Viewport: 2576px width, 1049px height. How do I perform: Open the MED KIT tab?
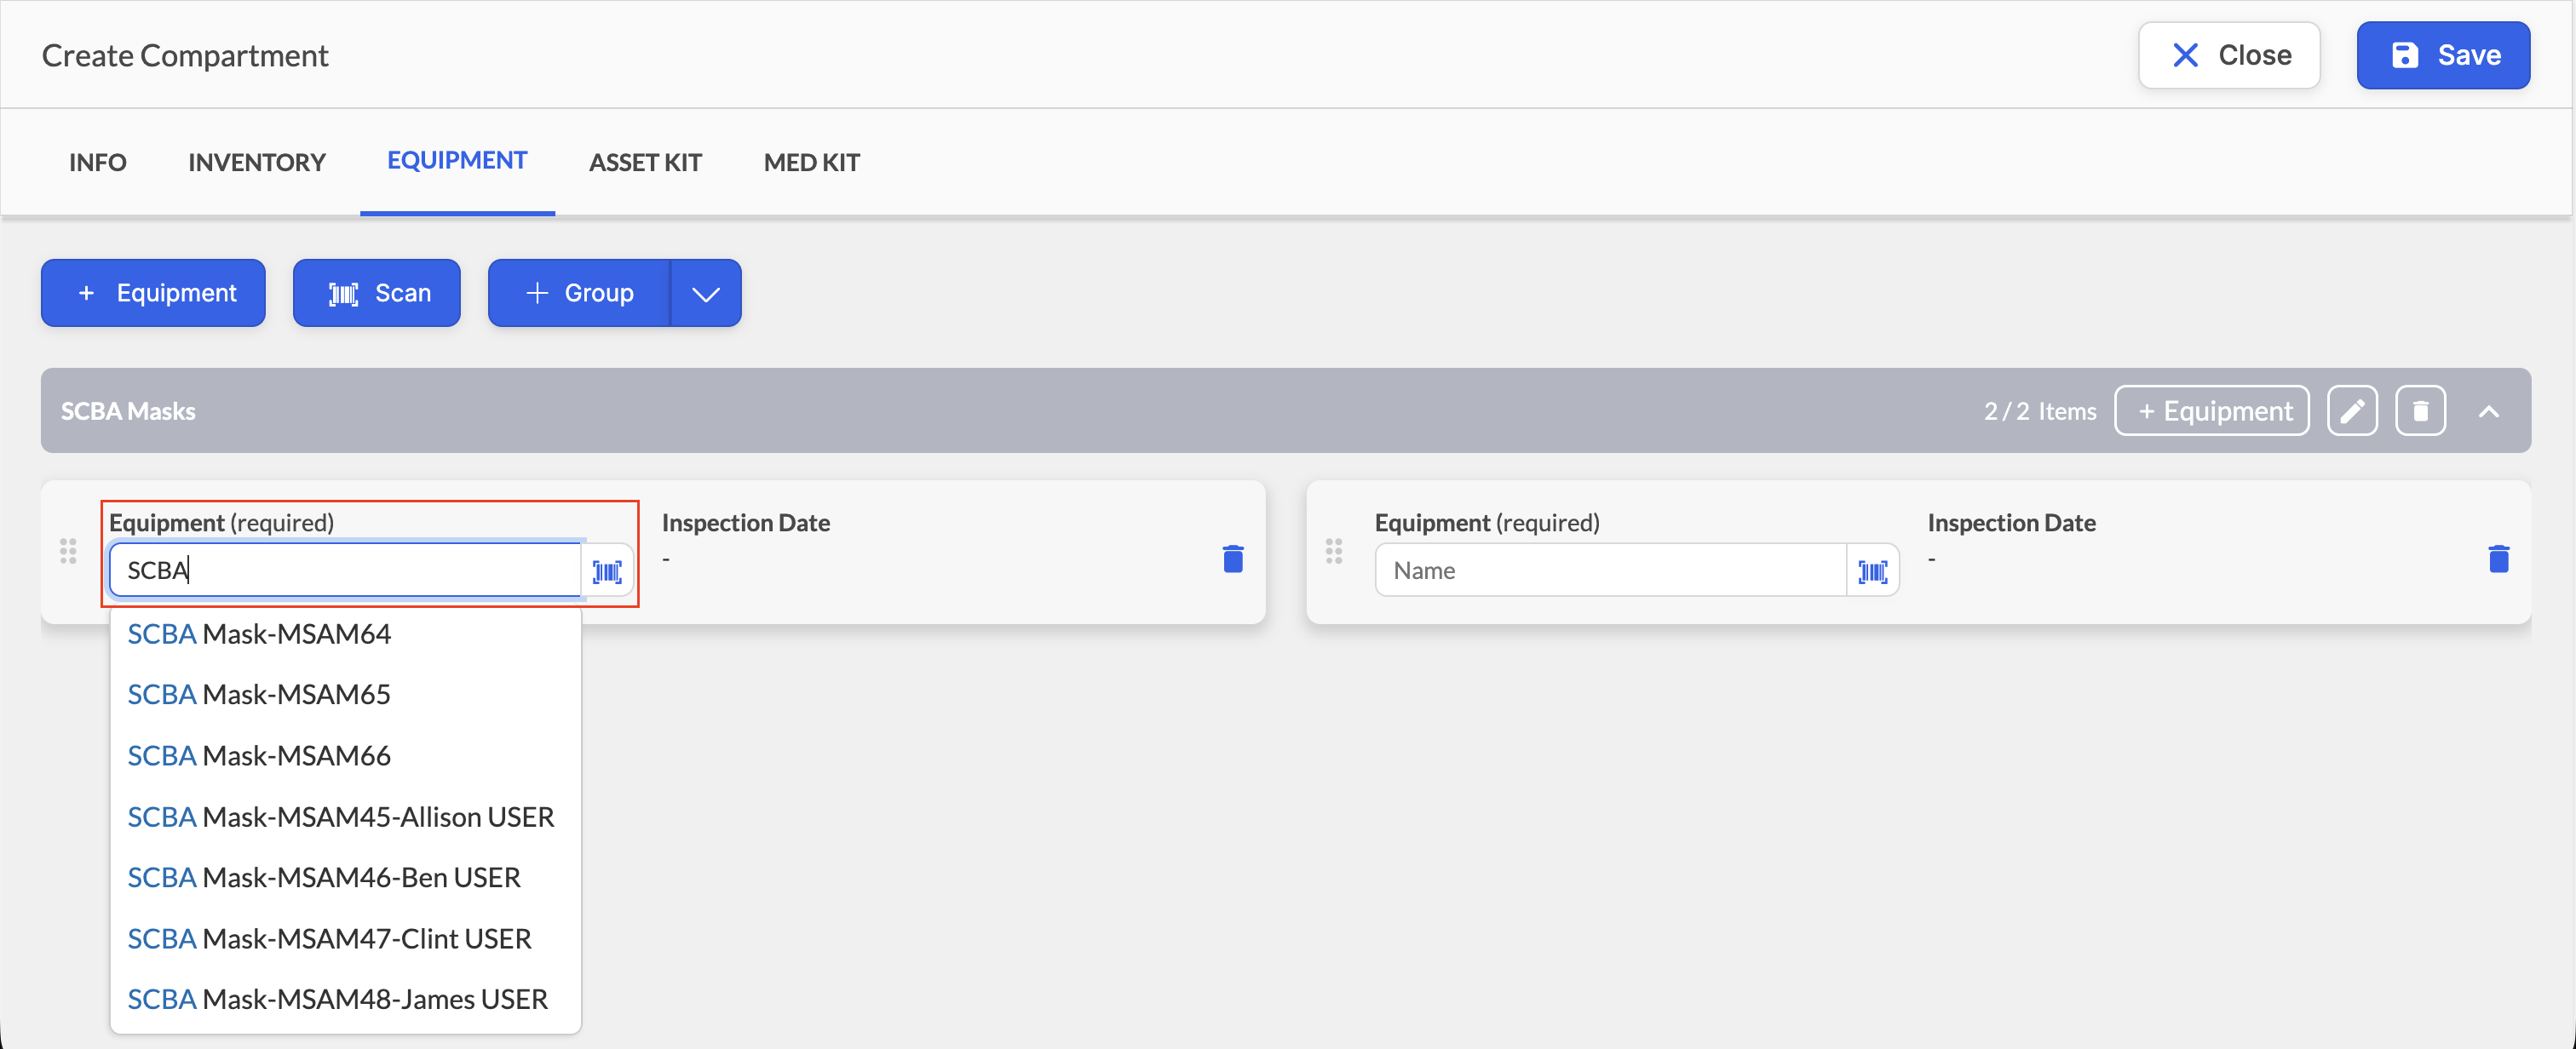[812, 162]
